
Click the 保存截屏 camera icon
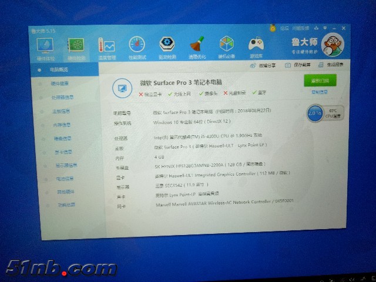[x=288, y=65]
